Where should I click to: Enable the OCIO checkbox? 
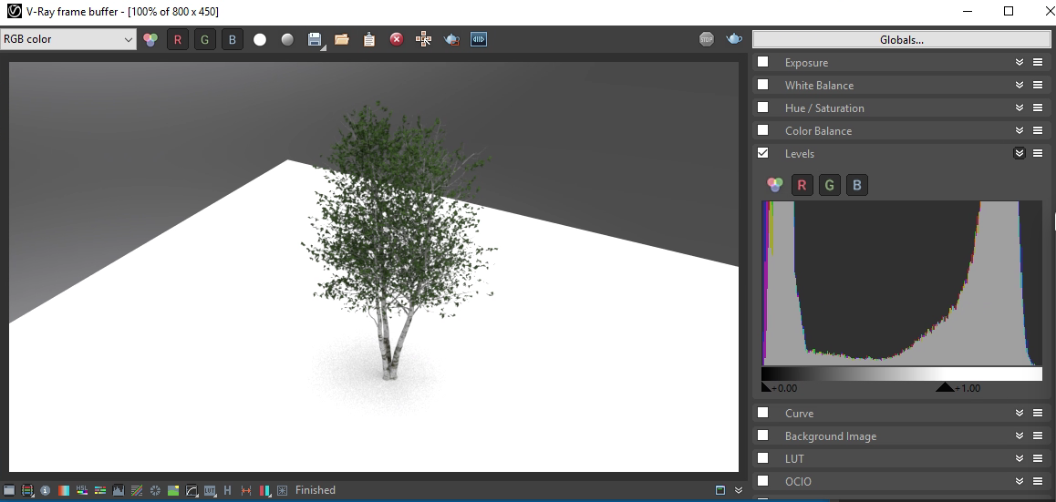763,481
